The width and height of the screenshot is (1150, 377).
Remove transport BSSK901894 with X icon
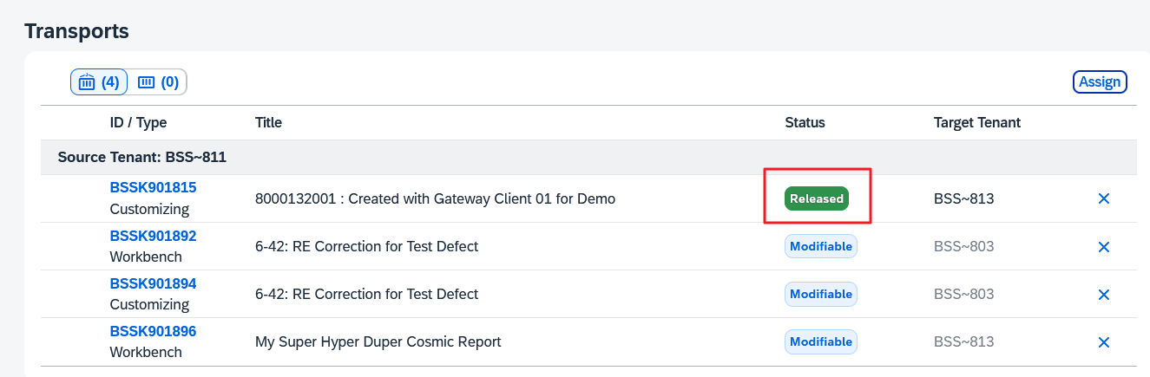(1104, 295)
